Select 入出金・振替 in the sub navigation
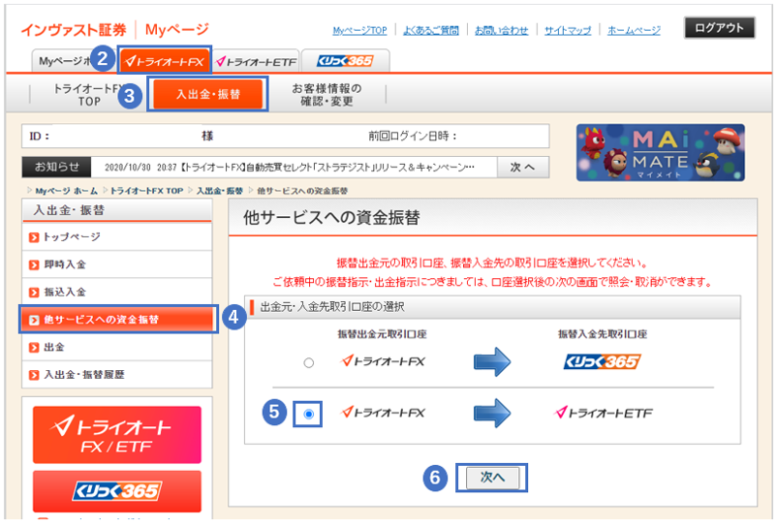 tap(207, 94)
